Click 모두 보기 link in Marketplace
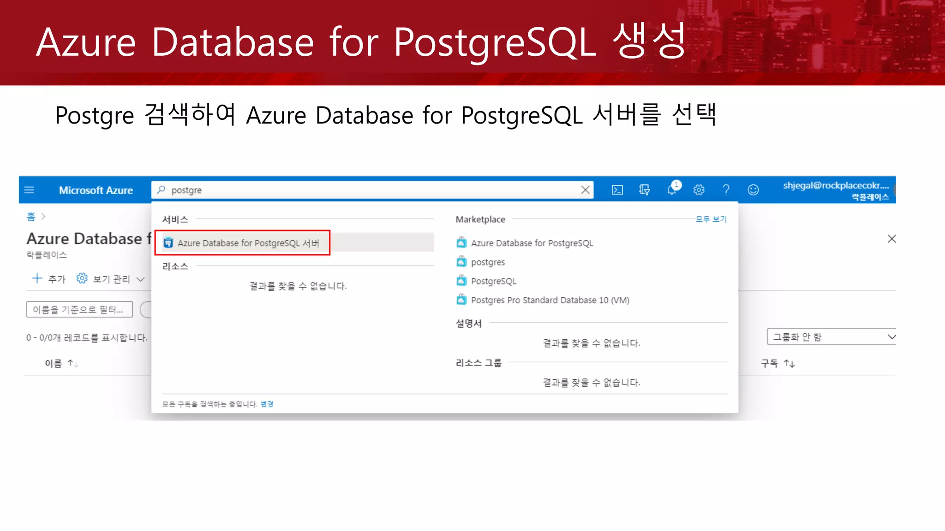Viewport: 945px width, 531px height. point(711,219)
